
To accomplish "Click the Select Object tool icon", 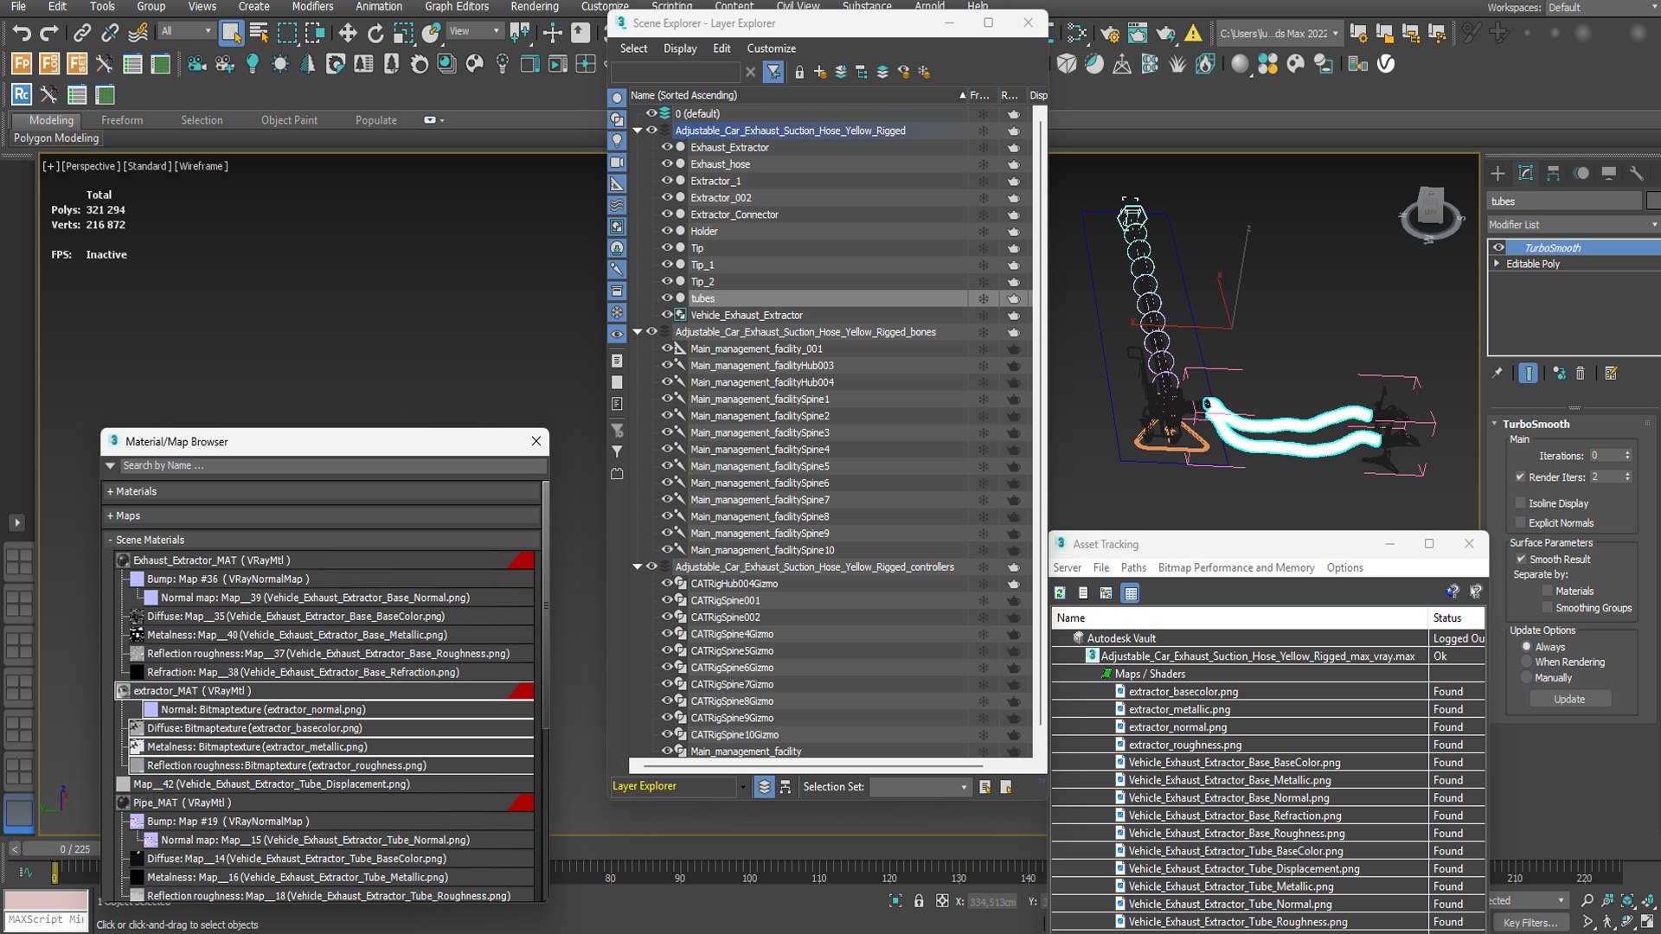I will coord(231,34).
